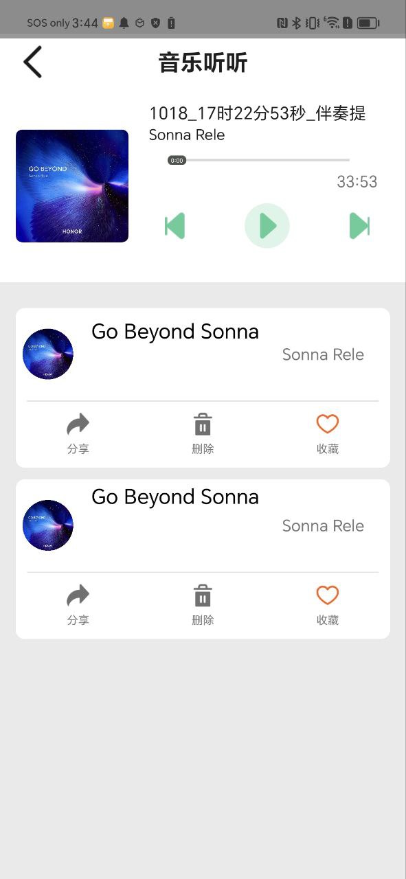This screenshot has height=879, width=406.
Task: Tap the Bluetooth icon in the status bar
Action: coord(297,23)
